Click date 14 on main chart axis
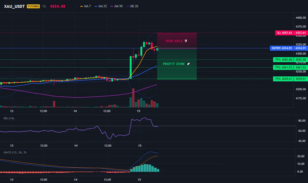 (x=75, y=111)
